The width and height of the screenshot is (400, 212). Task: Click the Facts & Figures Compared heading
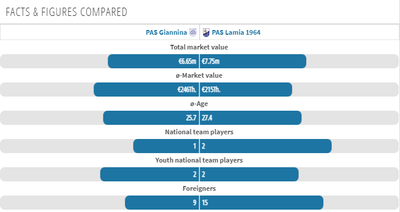coord(66,12)
